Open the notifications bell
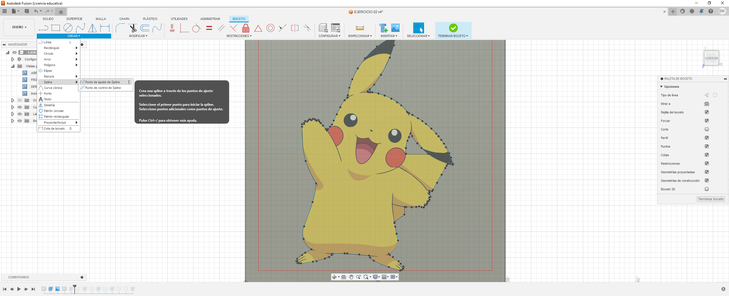 (x=701, y=11)
